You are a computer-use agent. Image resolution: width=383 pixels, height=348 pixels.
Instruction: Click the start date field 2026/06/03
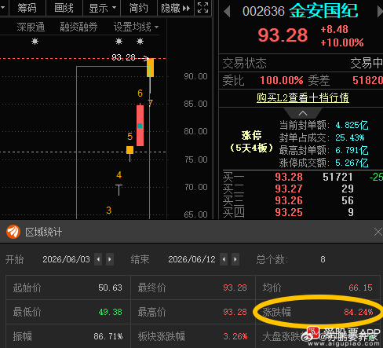point(66,259)
